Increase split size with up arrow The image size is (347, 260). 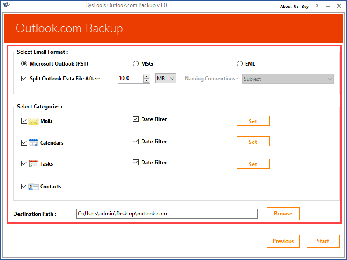pos(146,76)
